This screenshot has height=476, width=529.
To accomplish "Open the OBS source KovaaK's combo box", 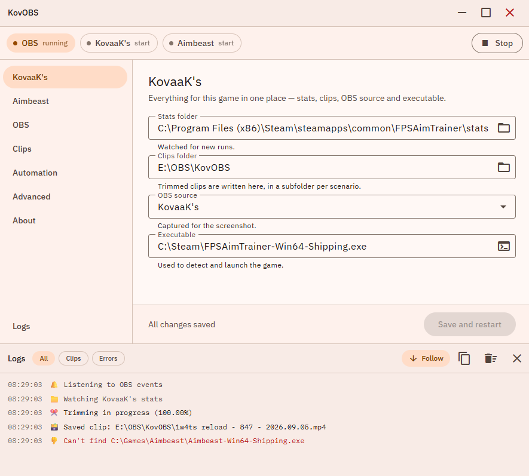I will (332, 207).
